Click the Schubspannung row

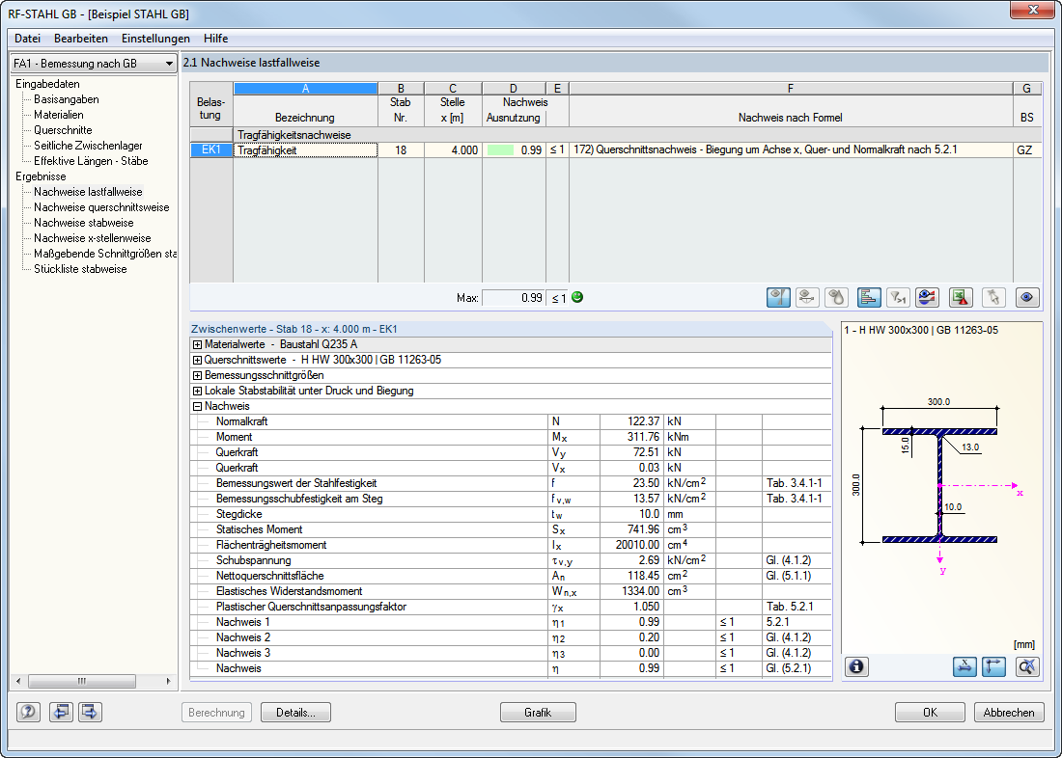pos(511,560)
